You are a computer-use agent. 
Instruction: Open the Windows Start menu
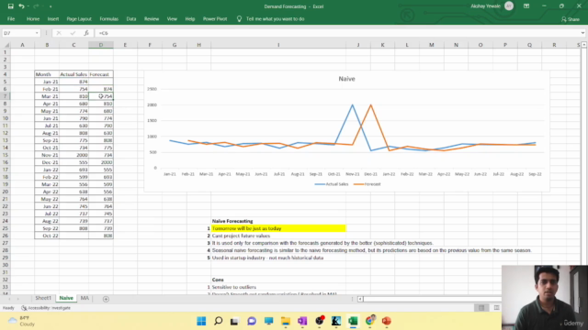pyautogui.click(x=201, y=321)
